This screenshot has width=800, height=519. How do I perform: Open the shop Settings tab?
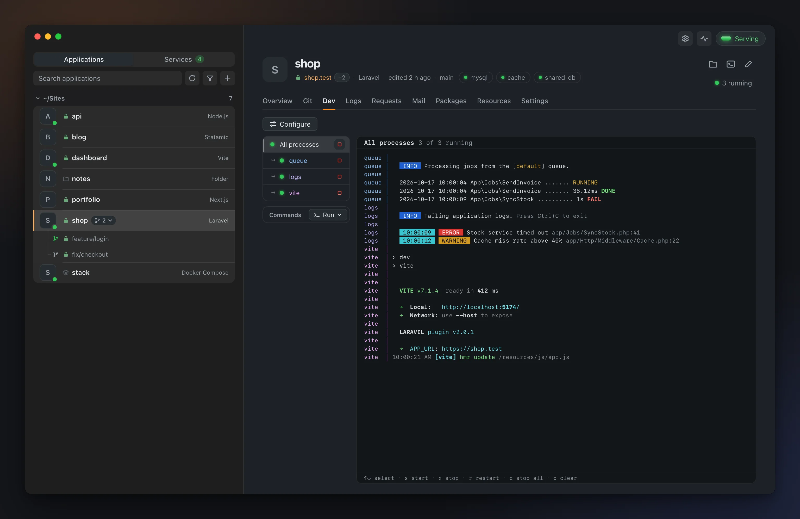[x=534, y=101]
